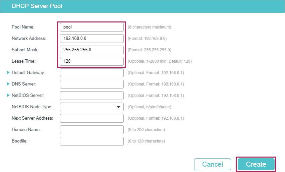Click the Lease Time input field
This screenshot has height=172, width=285.
92,61
